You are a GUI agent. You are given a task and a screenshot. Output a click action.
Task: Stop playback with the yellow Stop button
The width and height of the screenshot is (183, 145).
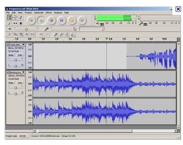(72, 20)
